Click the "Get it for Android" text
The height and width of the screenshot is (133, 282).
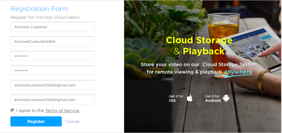[x=213, y=98]
